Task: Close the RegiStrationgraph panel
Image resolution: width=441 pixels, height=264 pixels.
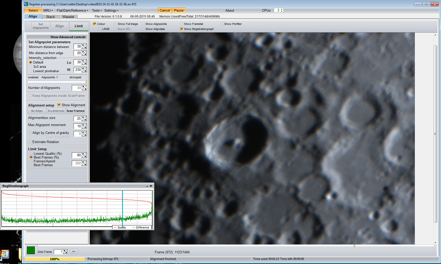Action: pos(151,186)
